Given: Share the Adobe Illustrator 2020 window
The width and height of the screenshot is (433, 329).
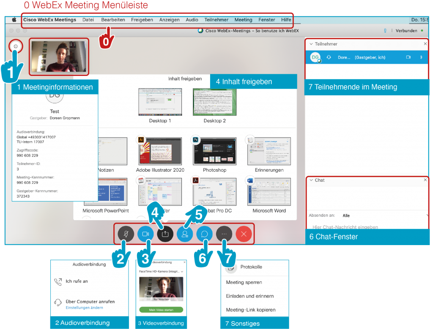Looking at the screenshot, I should 160,151.
